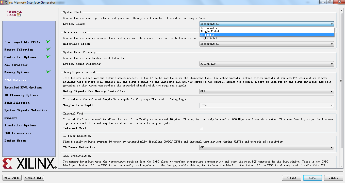Image resolution: width=345 pixels, height=183 pixels.
Task: Go to Controller Options step
Action: click(x=21, y=57)
